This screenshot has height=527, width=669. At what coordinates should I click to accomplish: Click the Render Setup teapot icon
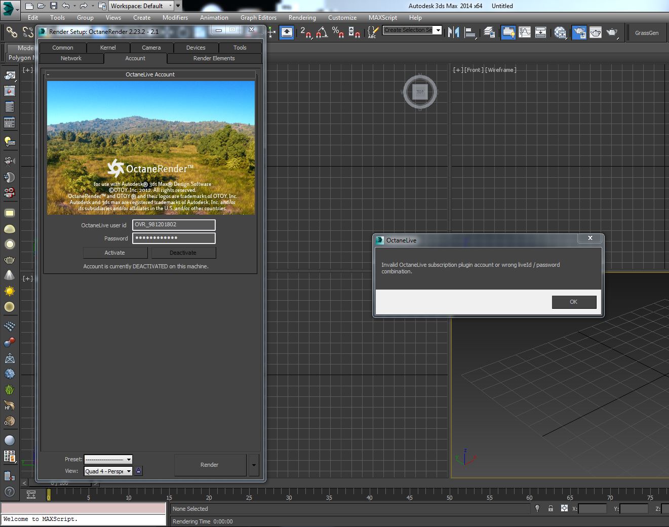tap(579, 32)
